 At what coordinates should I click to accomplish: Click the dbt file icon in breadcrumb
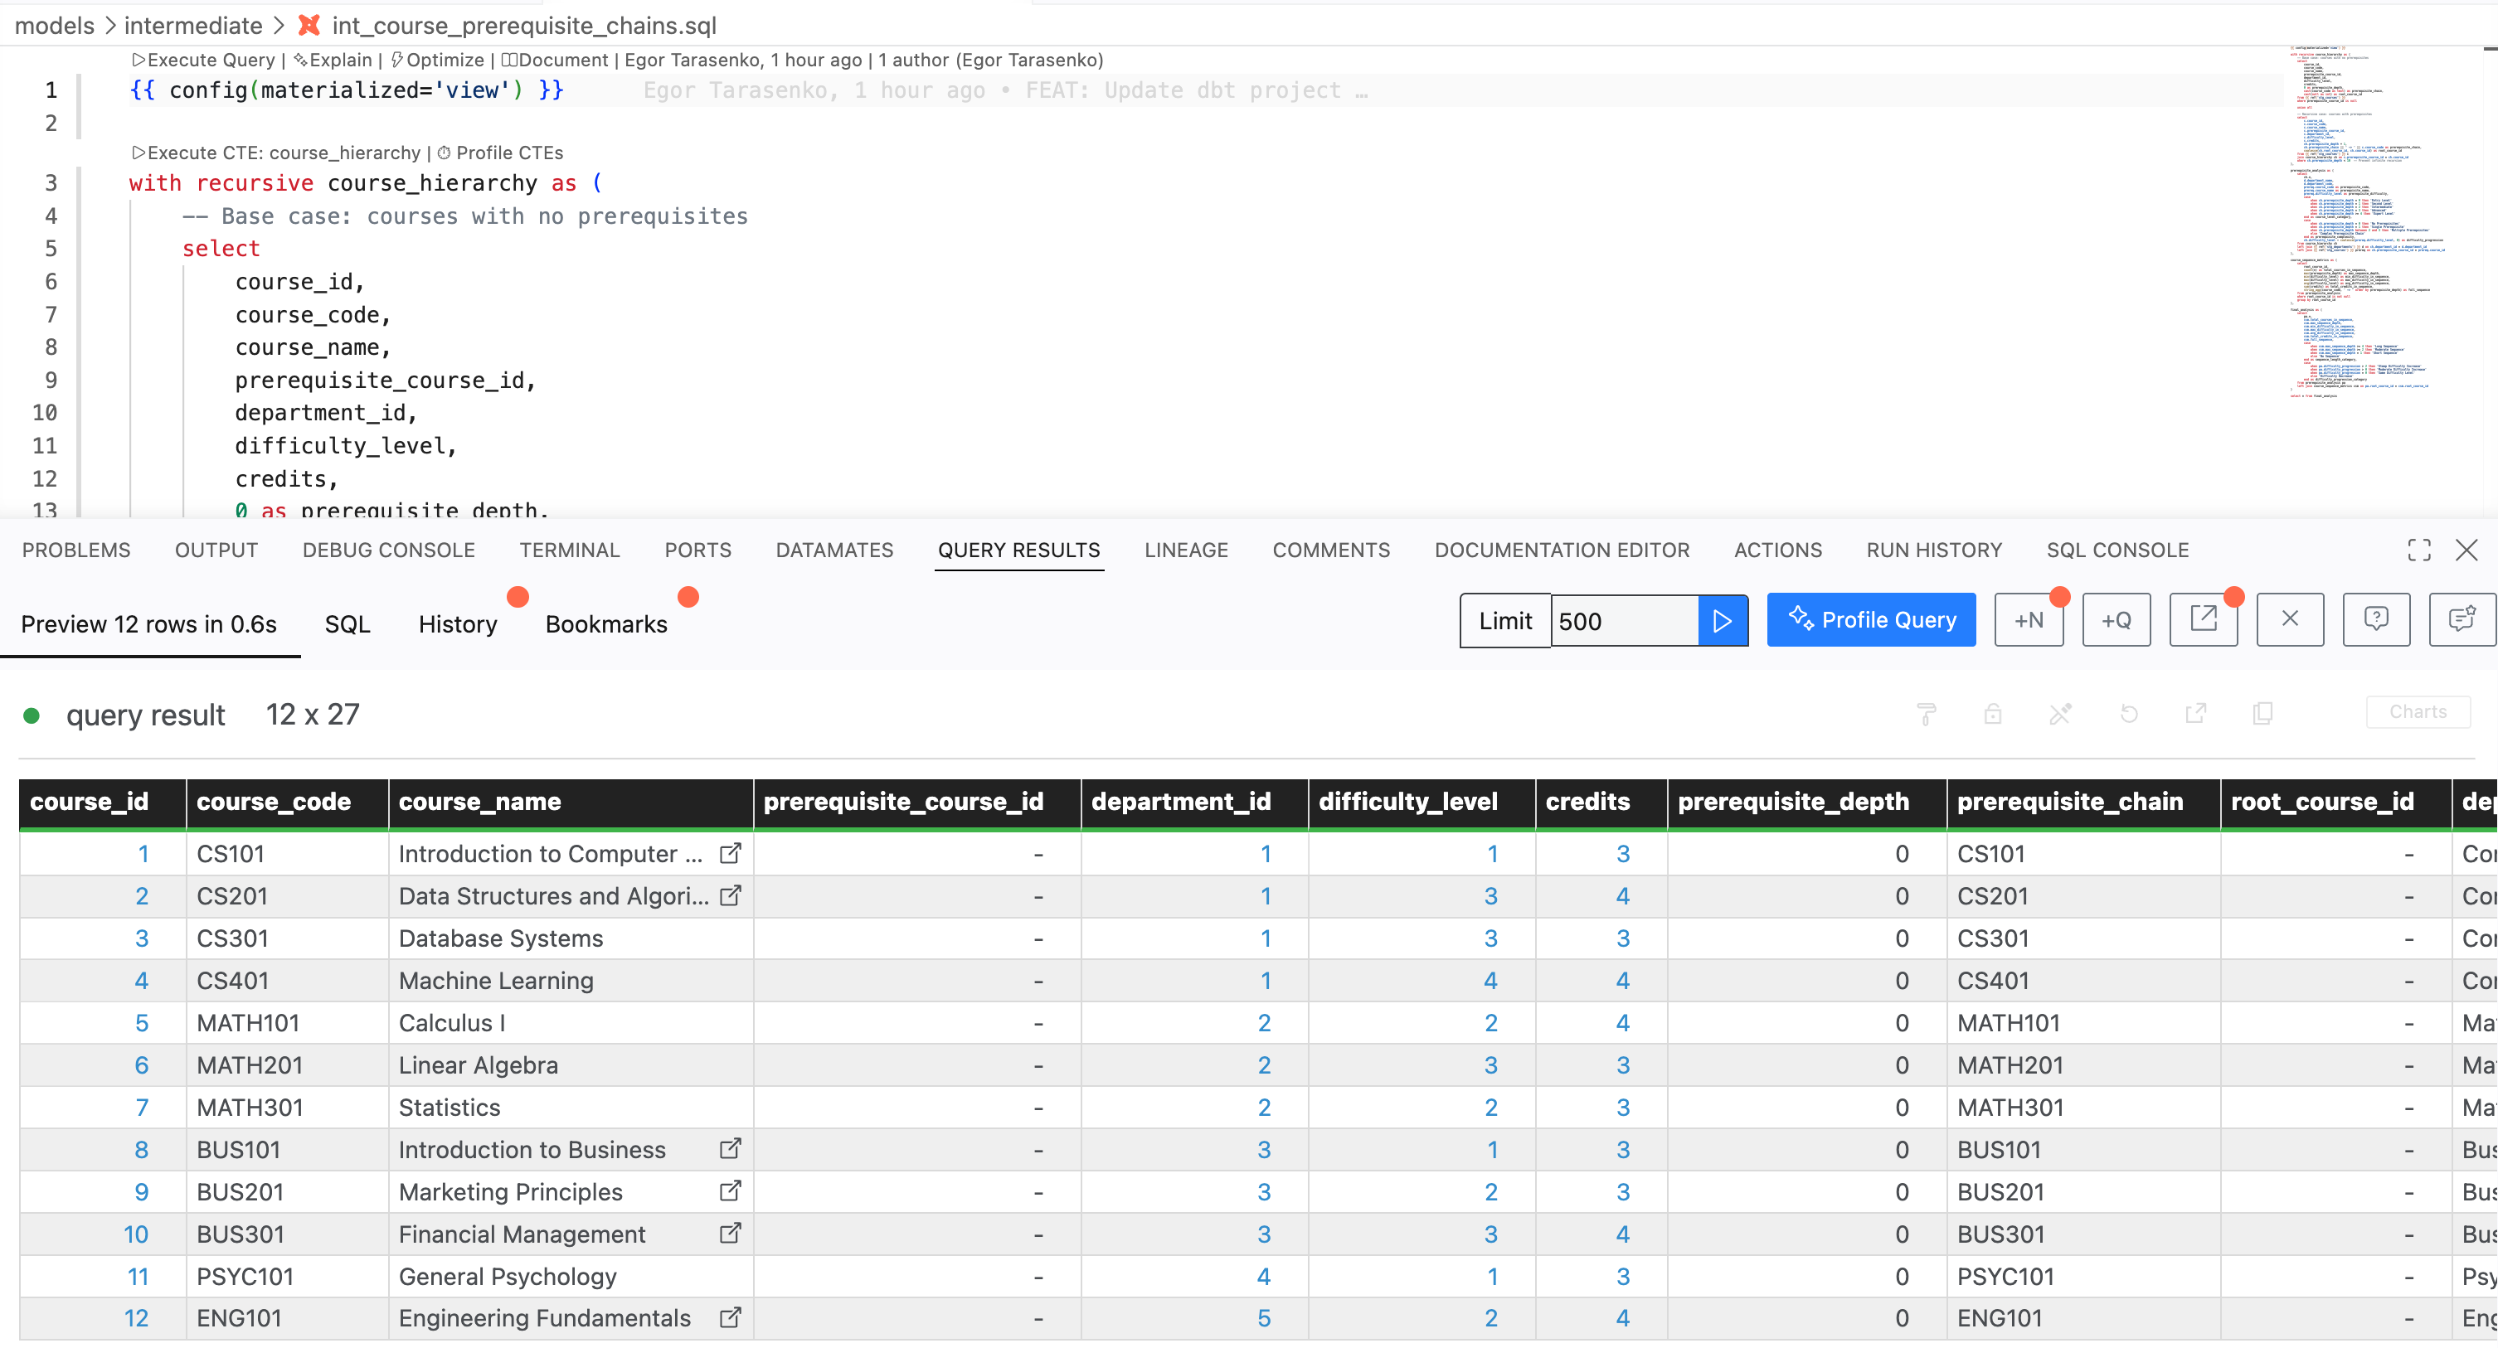[x=309, y=25]
